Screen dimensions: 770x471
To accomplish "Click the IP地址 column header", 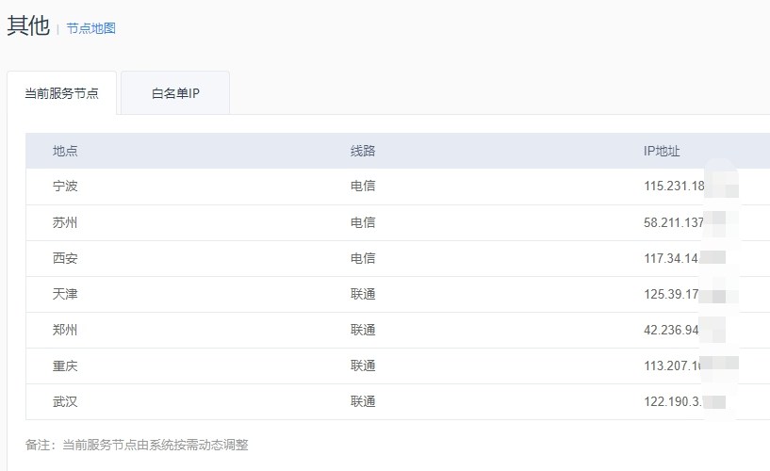I will click(662, 151).
